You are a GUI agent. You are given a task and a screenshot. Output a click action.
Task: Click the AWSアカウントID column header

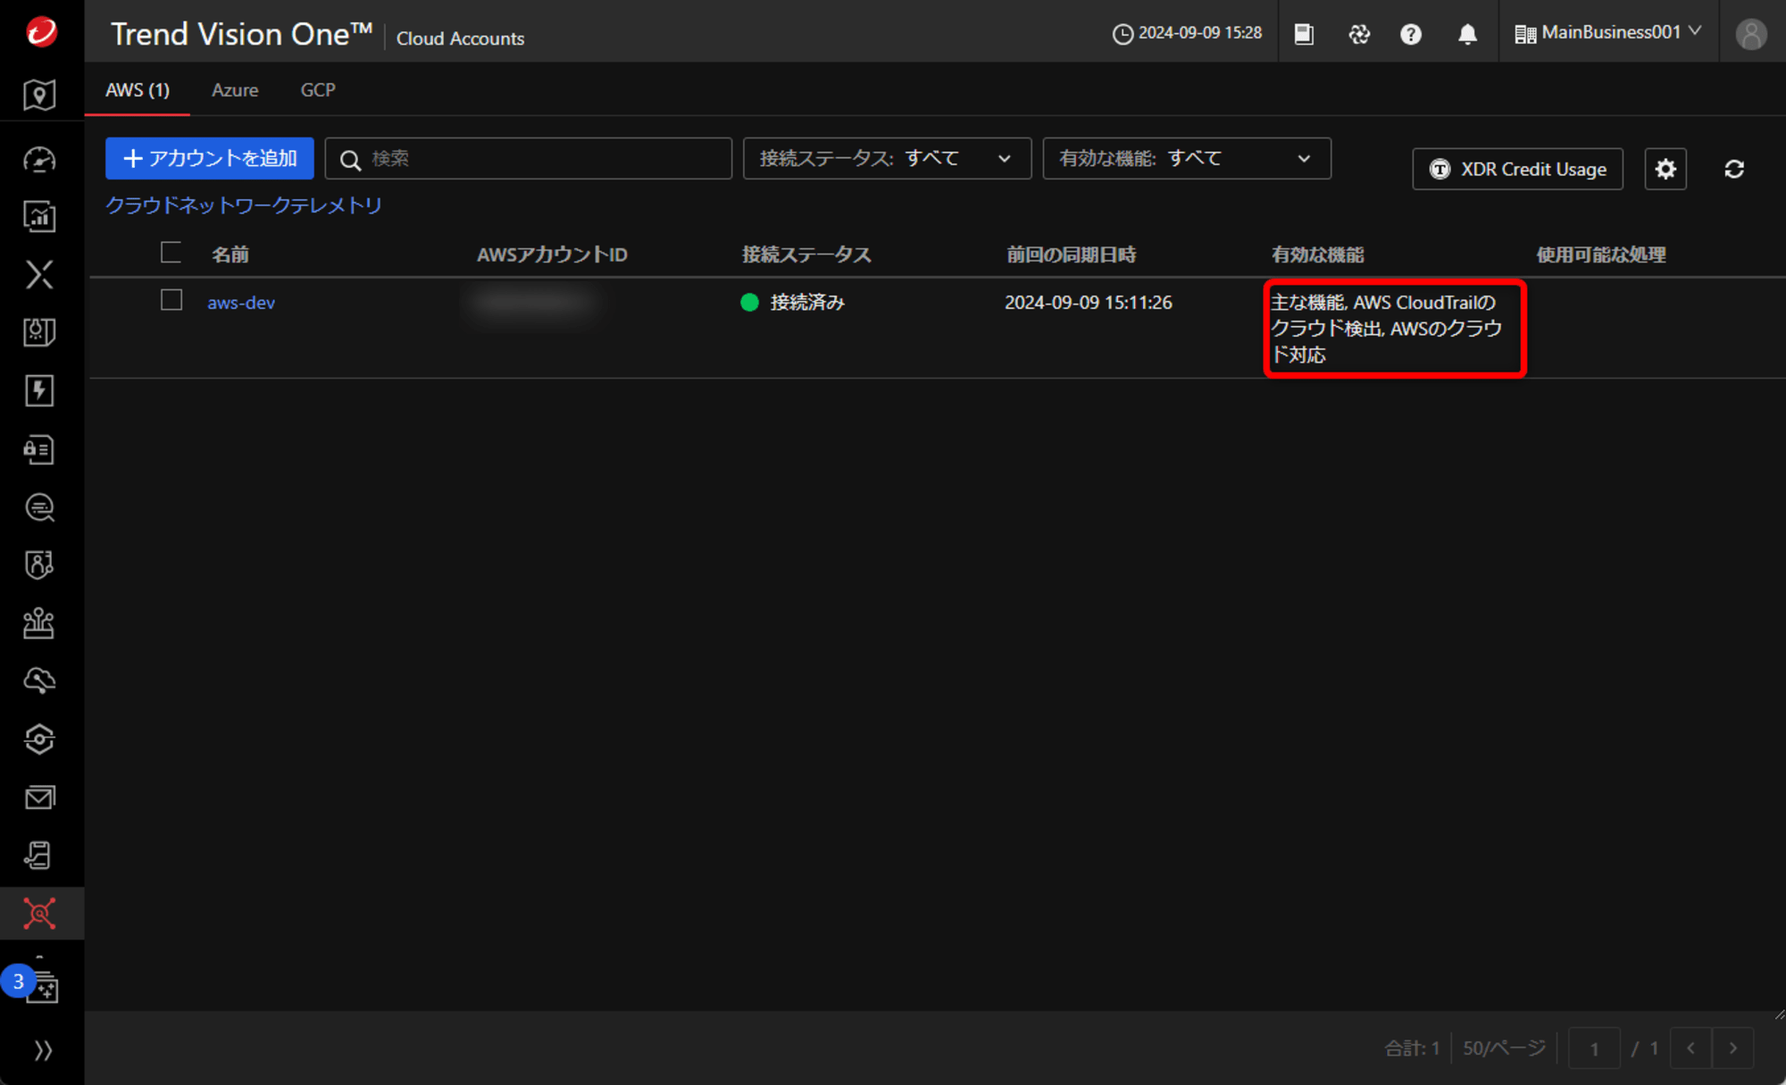[552, 255]
